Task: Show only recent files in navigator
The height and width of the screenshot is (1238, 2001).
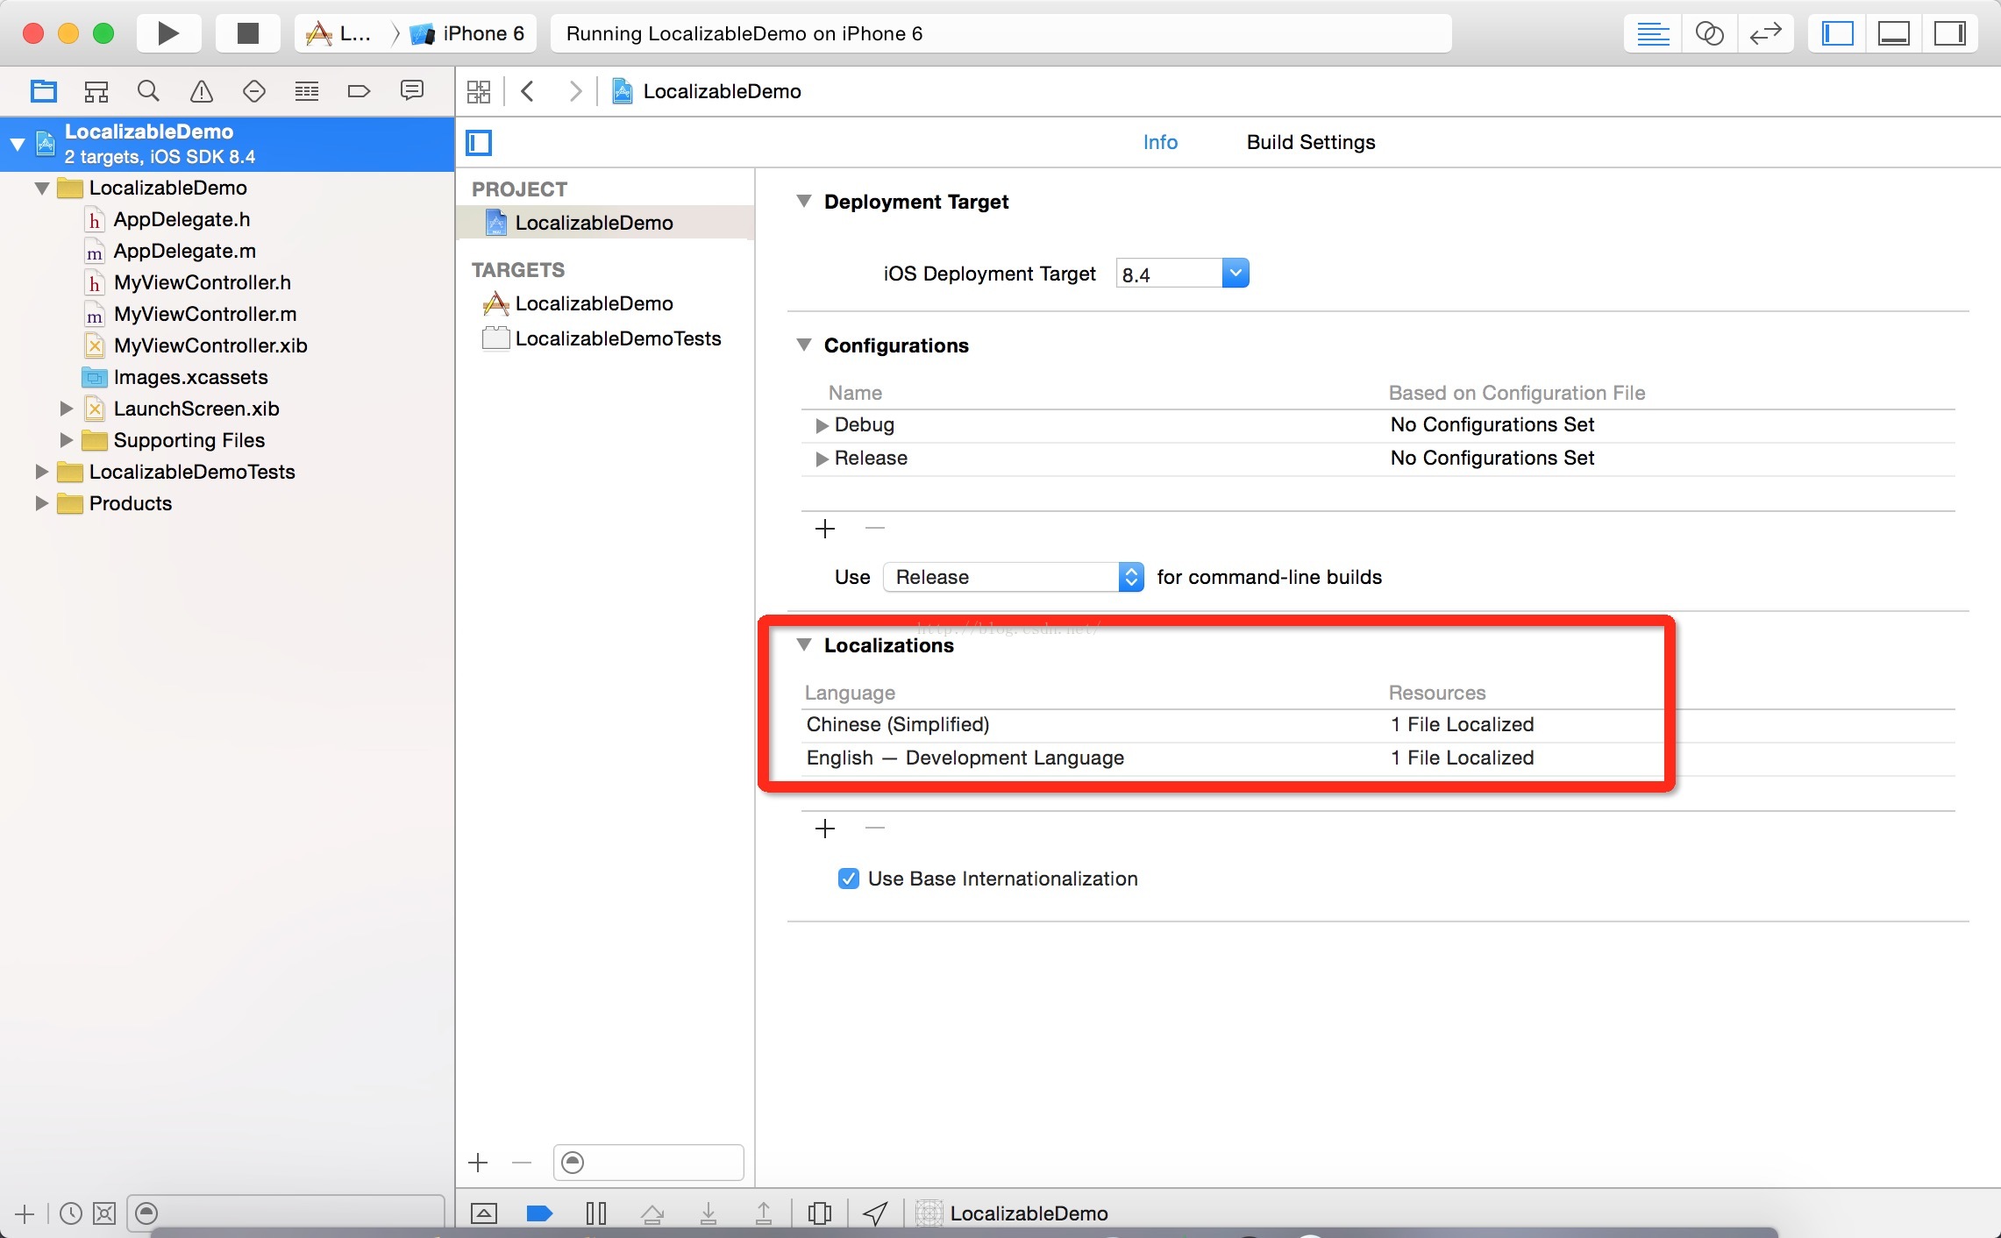Action: [70, 1213]
